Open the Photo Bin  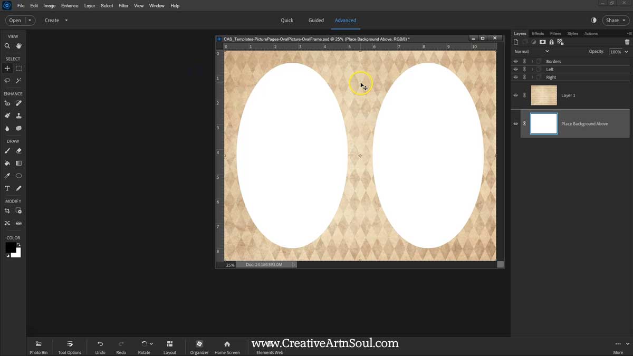[x=39, y=347]
